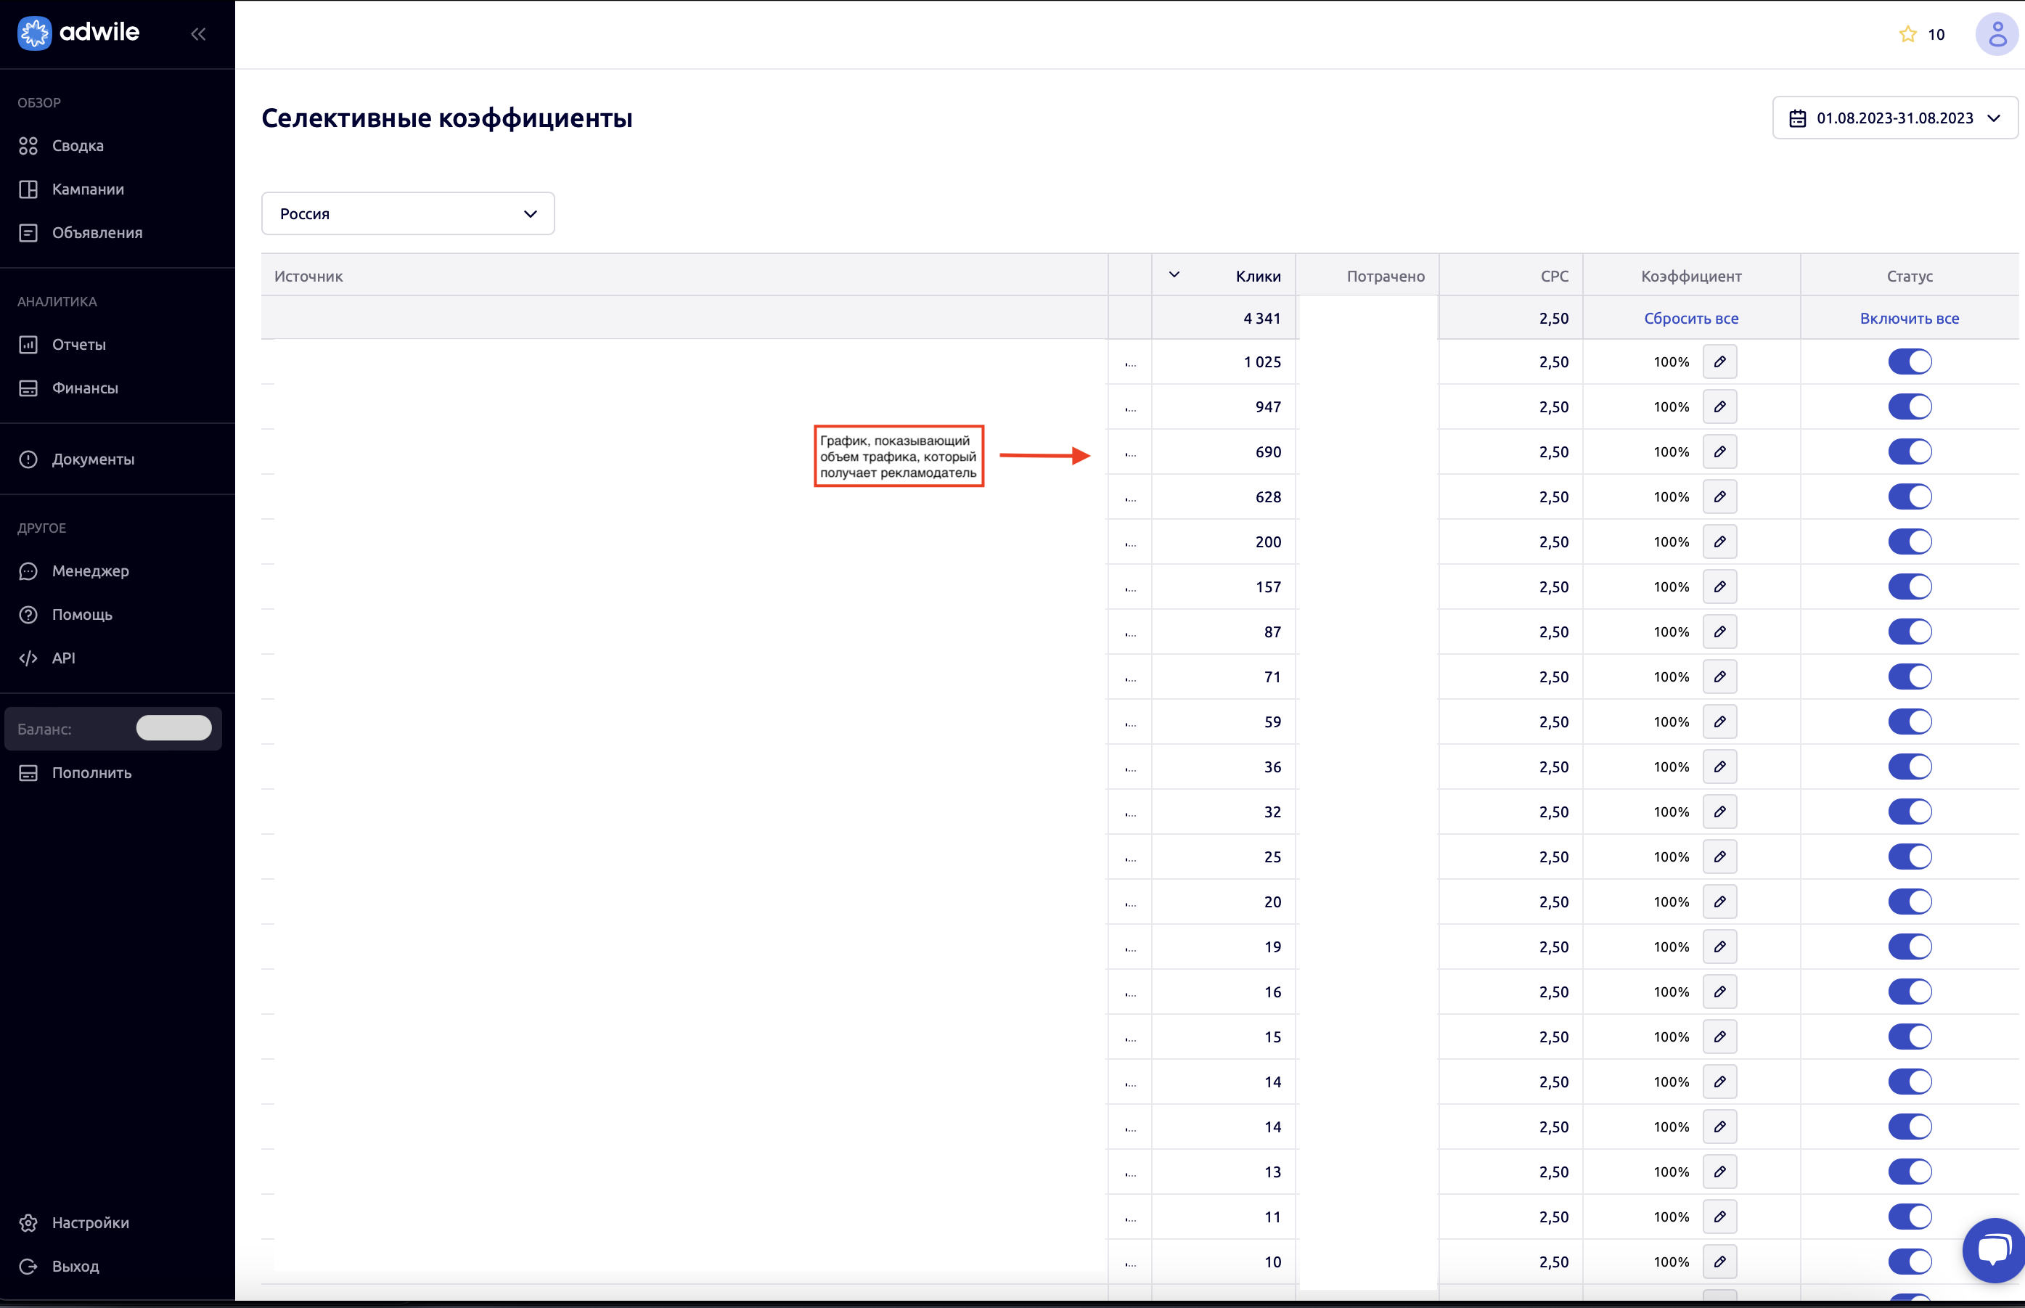Open Объявления in the sidebar
Viewport: 2025px width, 1308px height.
click(97, 233)
